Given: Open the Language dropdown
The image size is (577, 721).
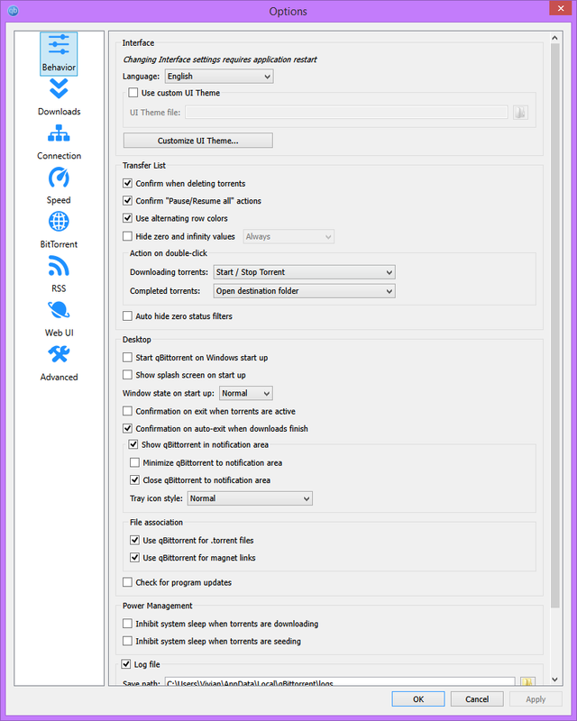Looking at the screenshot, I should tap(219, 77).
